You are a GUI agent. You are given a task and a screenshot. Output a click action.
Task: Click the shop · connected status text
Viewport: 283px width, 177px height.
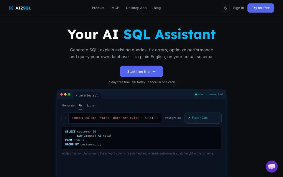coord(210,94)
